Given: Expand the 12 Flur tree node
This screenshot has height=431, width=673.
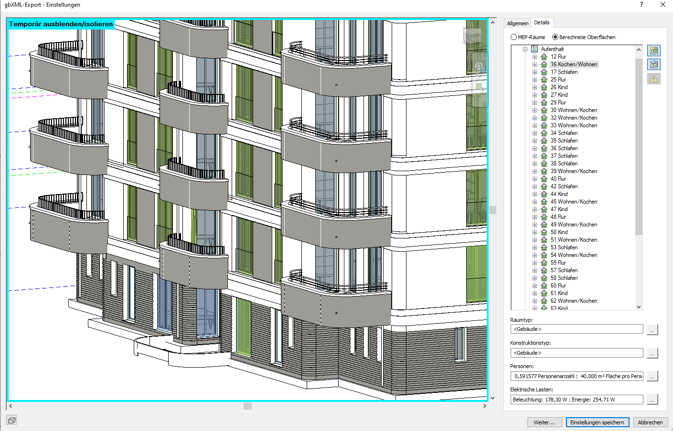Looking at the screenshot, I should coord(535,56).
